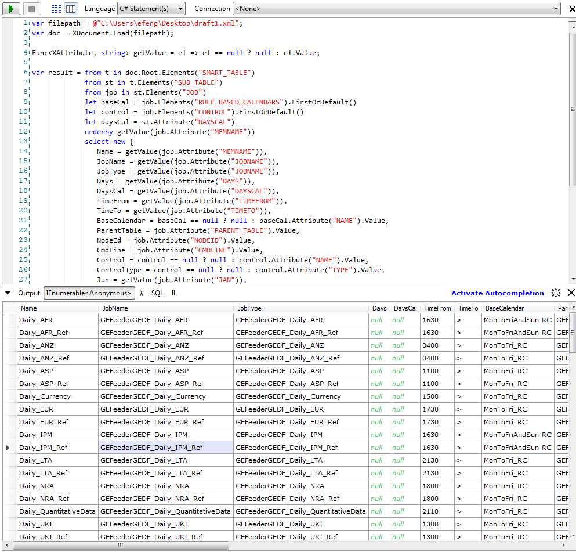
Task: Click the code editor vertical scrollbar up arrow
Action: click(573, 27)
